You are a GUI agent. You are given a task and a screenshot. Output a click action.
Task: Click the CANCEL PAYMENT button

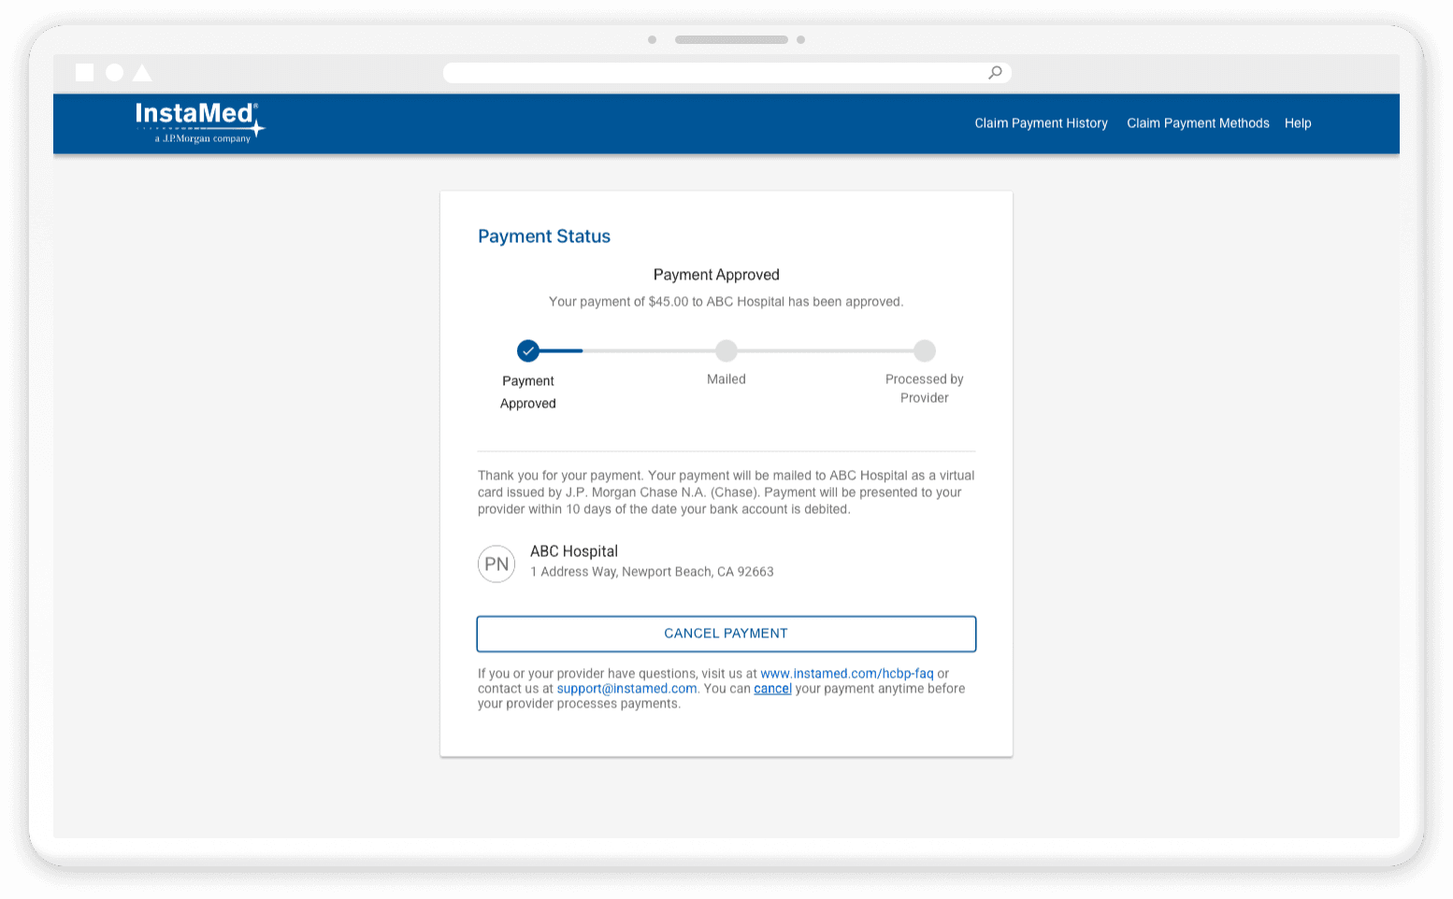[726, 634]
